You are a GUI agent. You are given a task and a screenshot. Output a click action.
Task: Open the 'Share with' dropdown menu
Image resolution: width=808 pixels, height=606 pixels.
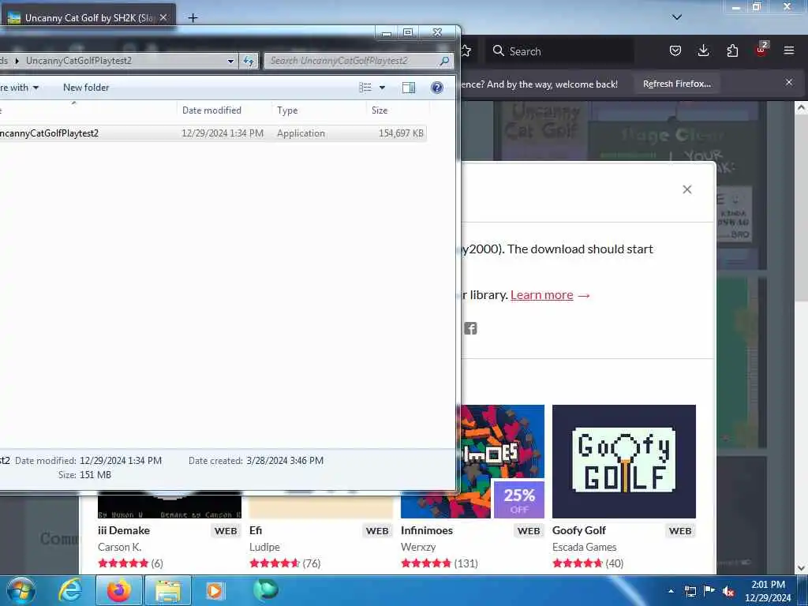click(x=20, y=88)
